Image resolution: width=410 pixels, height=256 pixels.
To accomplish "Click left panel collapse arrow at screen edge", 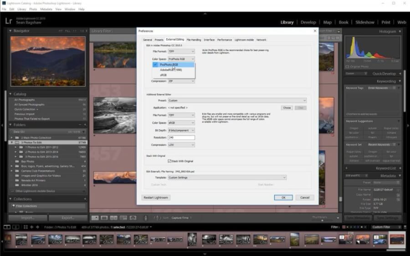I will pos(2,125).
